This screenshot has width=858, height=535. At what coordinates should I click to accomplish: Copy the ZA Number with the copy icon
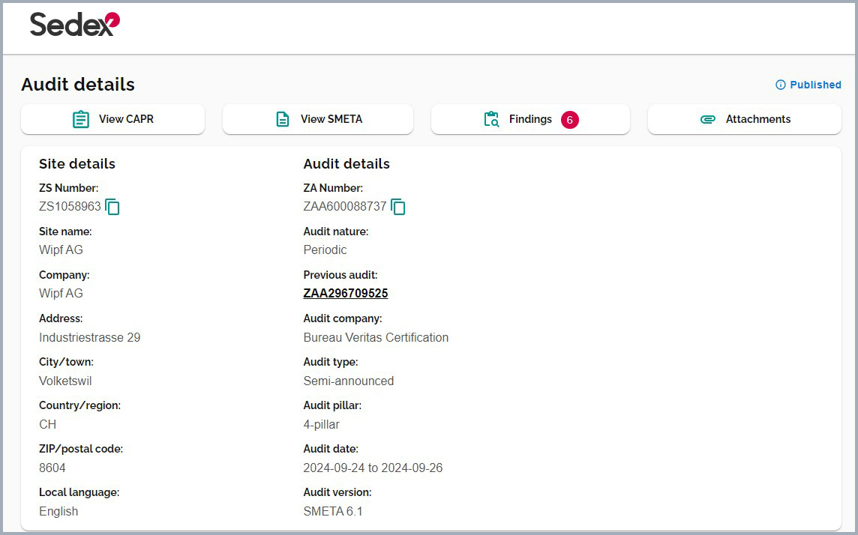[x=397, y=207]
